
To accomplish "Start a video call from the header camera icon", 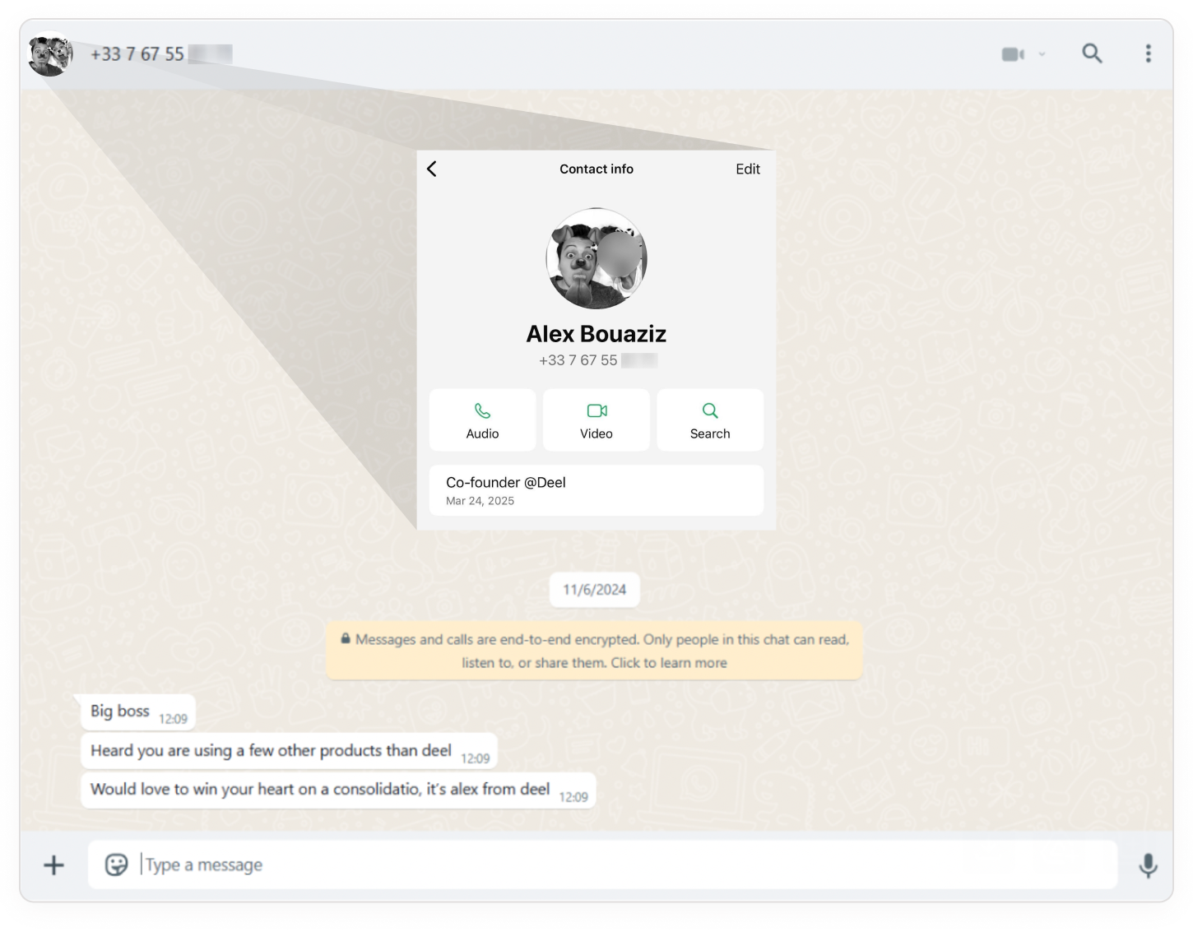I will point(1013,54).
